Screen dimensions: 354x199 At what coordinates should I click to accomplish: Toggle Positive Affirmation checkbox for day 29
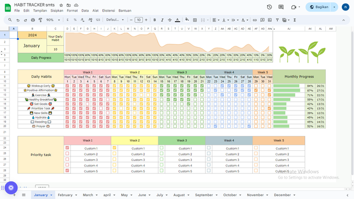pos(256,90)
